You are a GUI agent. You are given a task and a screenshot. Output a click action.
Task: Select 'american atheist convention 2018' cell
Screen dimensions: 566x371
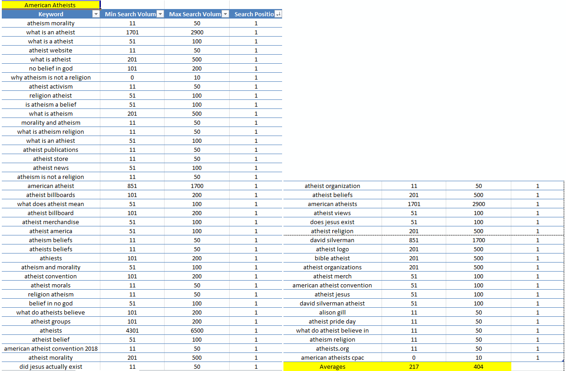pos(51,348)
